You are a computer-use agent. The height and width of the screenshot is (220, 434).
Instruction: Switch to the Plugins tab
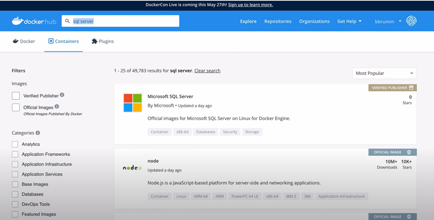click(x=103, y=41)
